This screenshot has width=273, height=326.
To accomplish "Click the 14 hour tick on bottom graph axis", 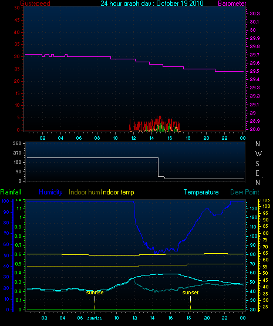I will tap(152, 318).
